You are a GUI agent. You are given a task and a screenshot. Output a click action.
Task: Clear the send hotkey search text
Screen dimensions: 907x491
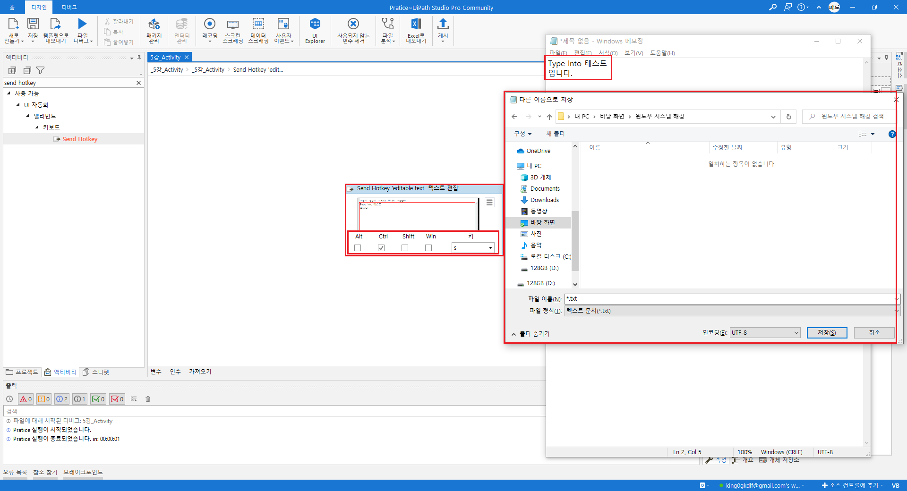tap(138, 83)
